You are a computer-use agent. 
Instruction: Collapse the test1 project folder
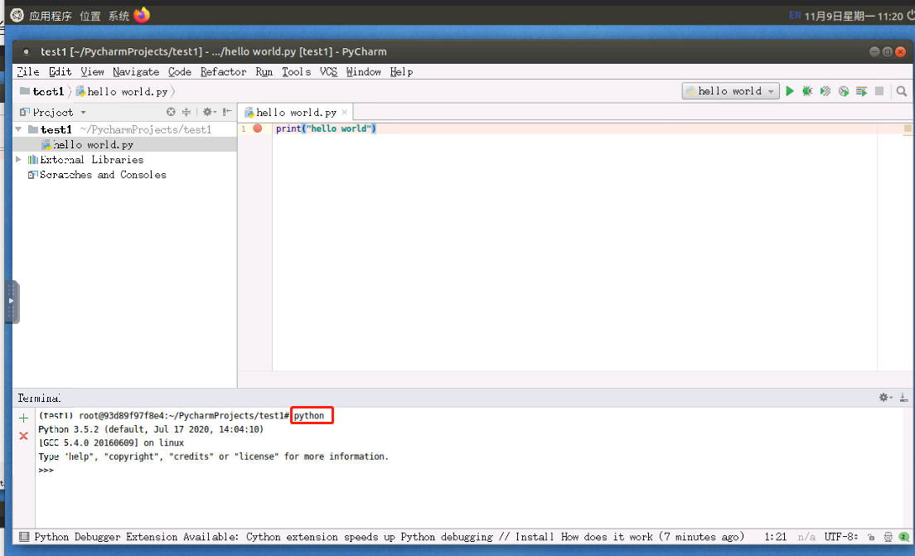tap(19, 129)
